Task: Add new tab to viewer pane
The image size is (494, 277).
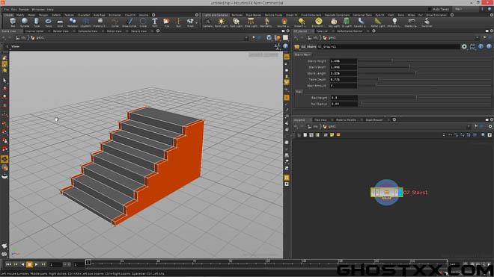Action: pos(158,31)
